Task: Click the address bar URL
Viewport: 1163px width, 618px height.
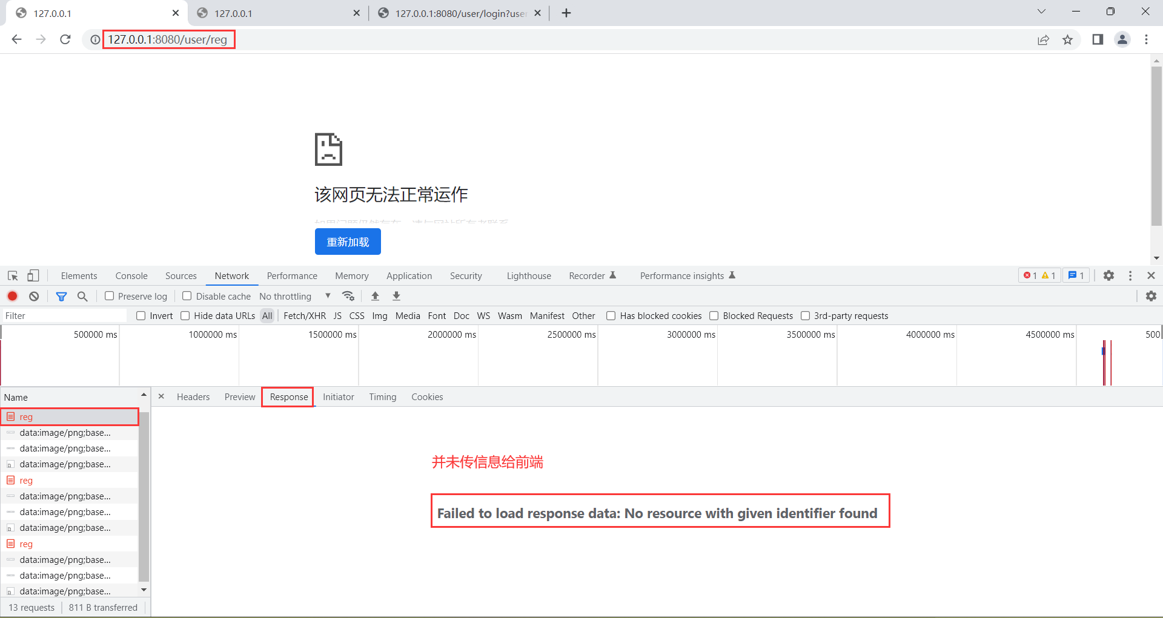Action: 168,39
